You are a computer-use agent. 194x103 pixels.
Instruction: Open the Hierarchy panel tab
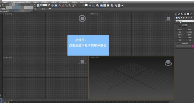[182, 14]
